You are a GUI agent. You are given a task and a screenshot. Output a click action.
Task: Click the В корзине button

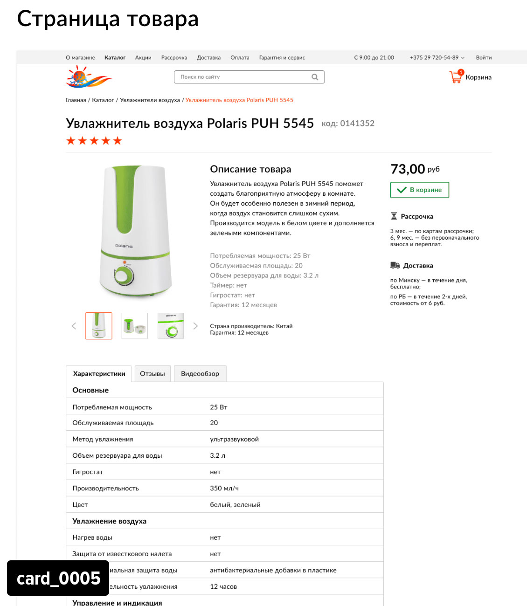click(420, 190)
